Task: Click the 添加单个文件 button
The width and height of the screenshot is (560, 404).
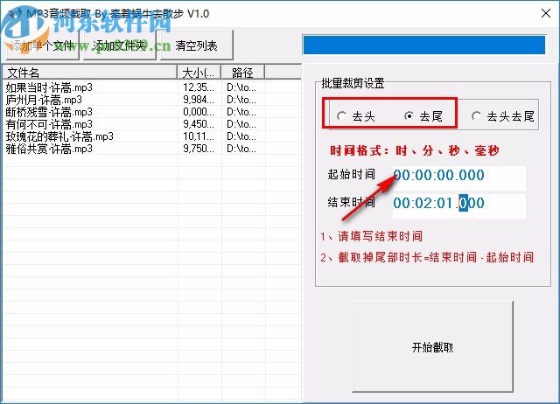Action: click(43, 45)
